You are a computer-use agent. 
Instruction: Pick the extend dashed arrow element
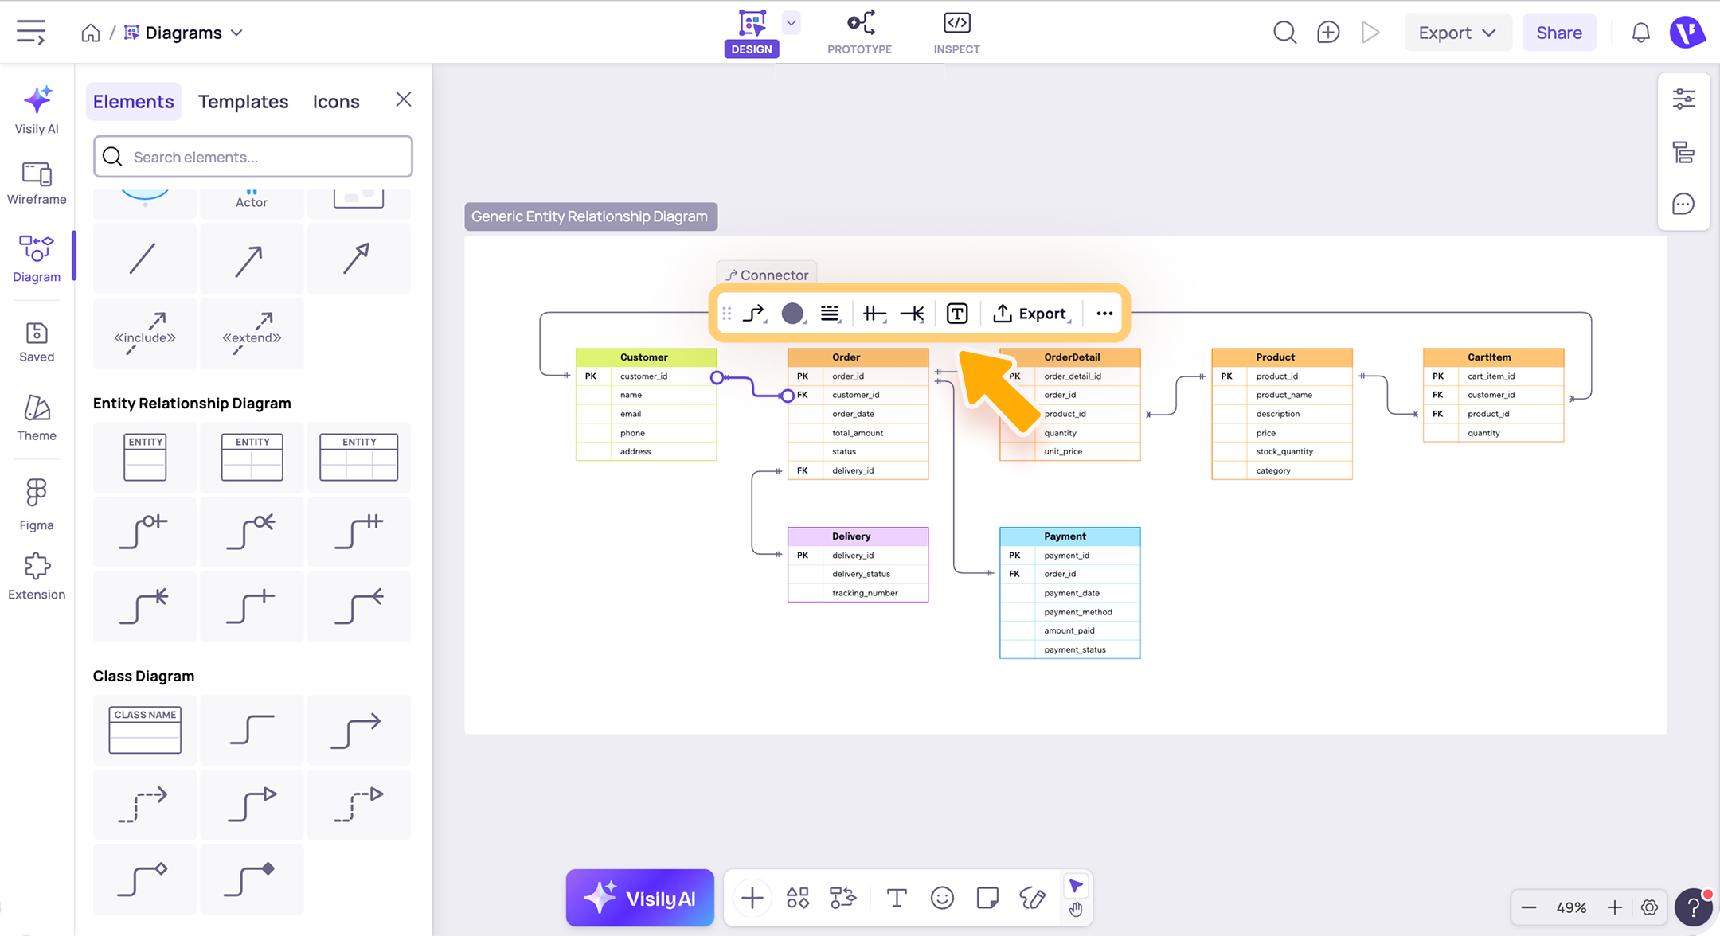point(252,333)
